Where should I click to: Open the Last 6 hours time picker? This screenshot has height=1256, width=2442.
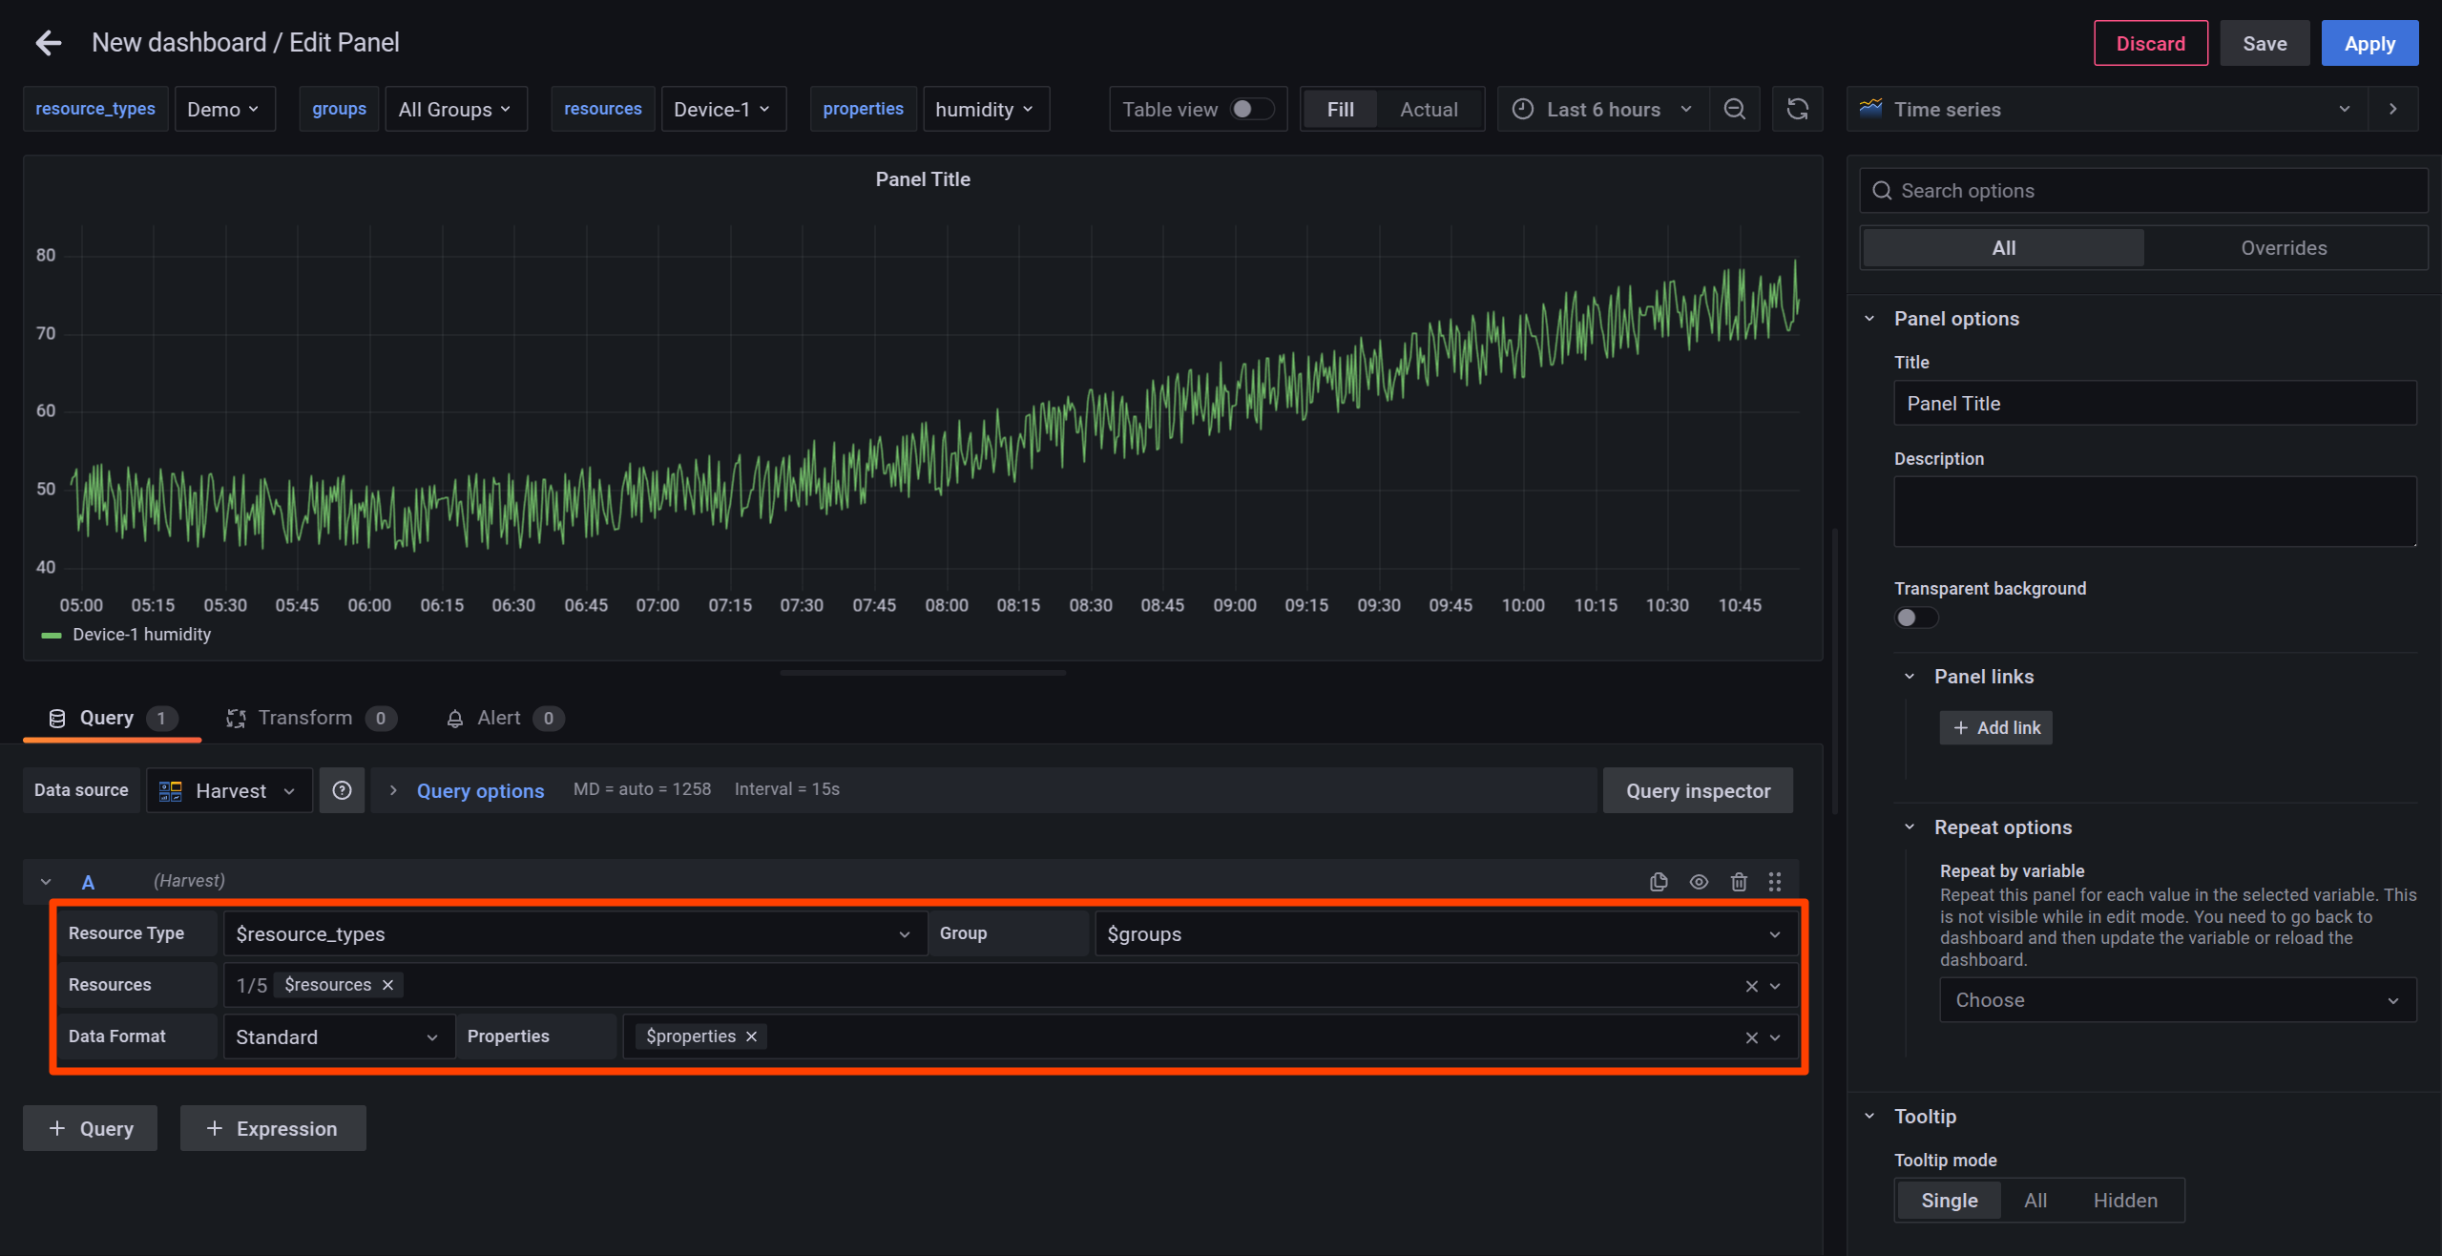coord(1603,109)
